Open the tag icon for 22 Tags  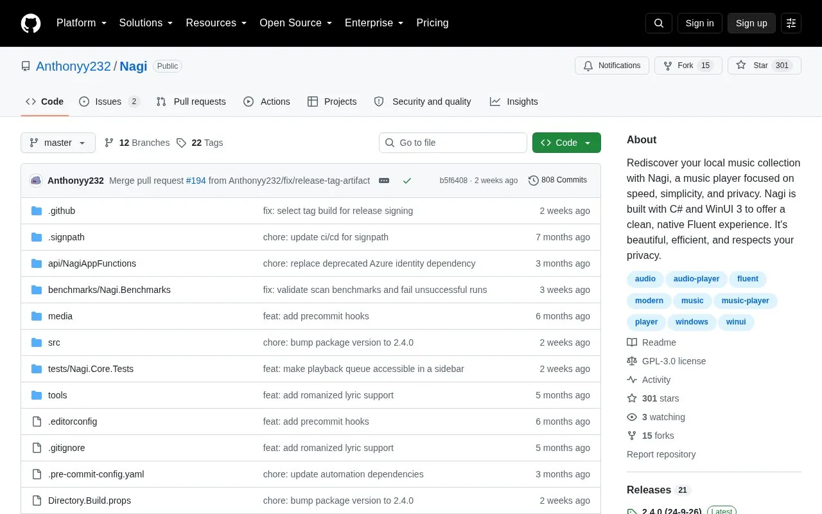182,143
